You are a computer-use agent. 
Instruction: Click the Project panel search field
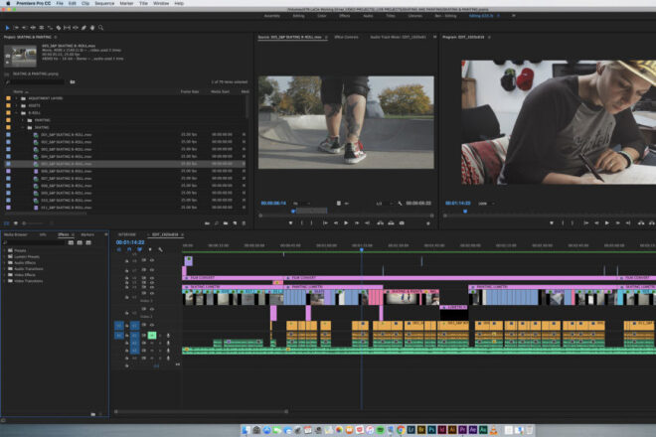37,82
